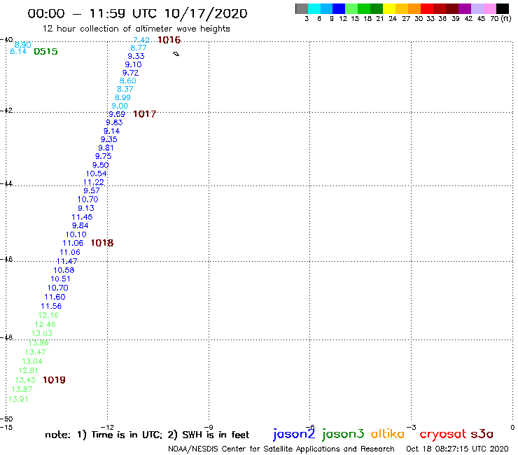The image size is (518, 455).
Task: Select the 9.13 wave height reading
Action: coord(86,208)
